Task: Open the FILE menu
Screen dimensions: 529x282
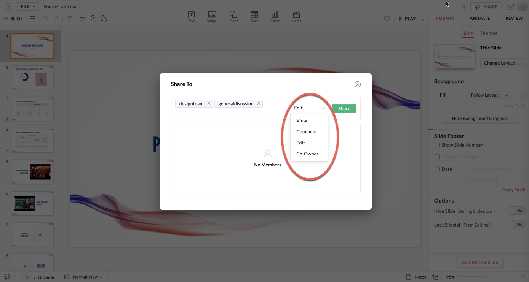Action: point(28,7)
